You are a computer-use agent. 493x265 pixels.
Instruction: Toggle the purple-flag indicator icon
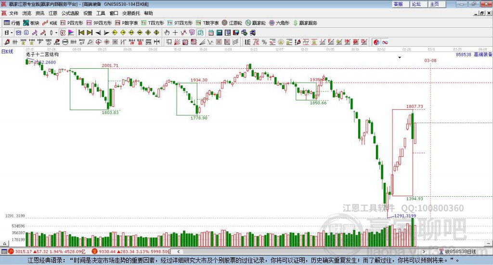pos(71,33)
